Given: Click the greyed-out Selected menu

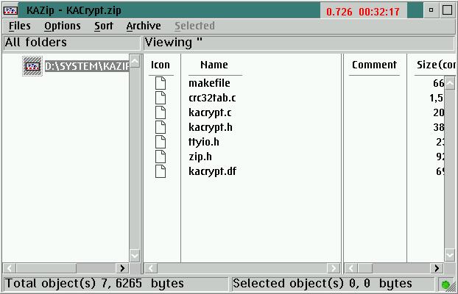Looking at the screenshot, I should tap(194, 26).
